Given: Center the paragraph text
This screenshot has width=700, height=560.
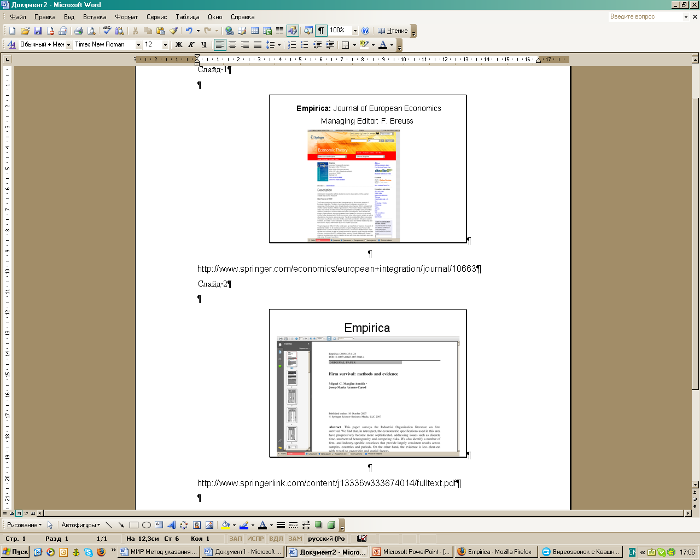Looking at the screenshot, I should pos(232,45).
